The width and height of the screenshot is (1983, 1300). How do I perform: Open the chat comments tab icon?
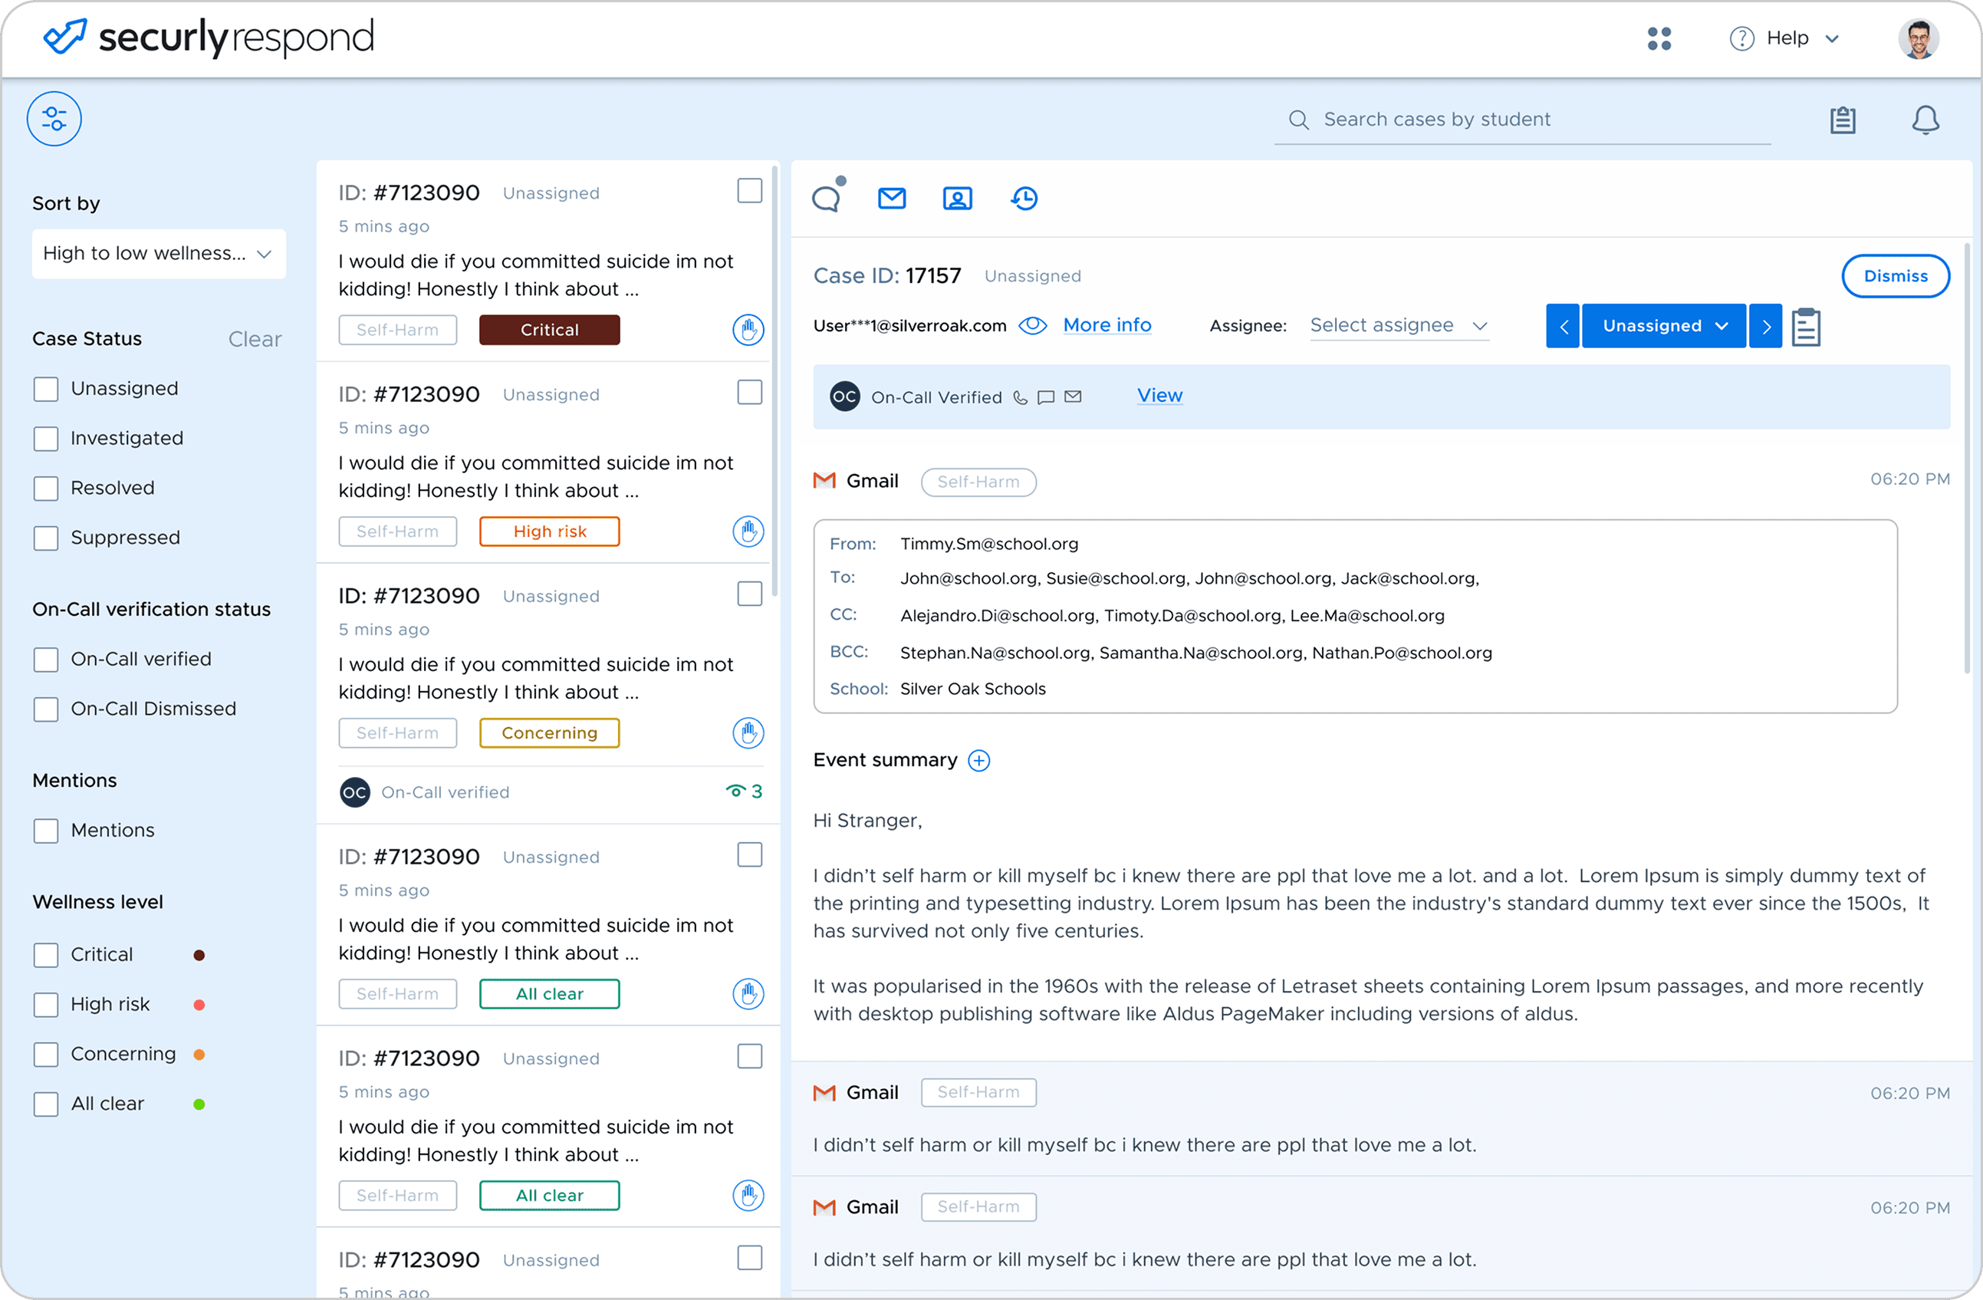827,199
